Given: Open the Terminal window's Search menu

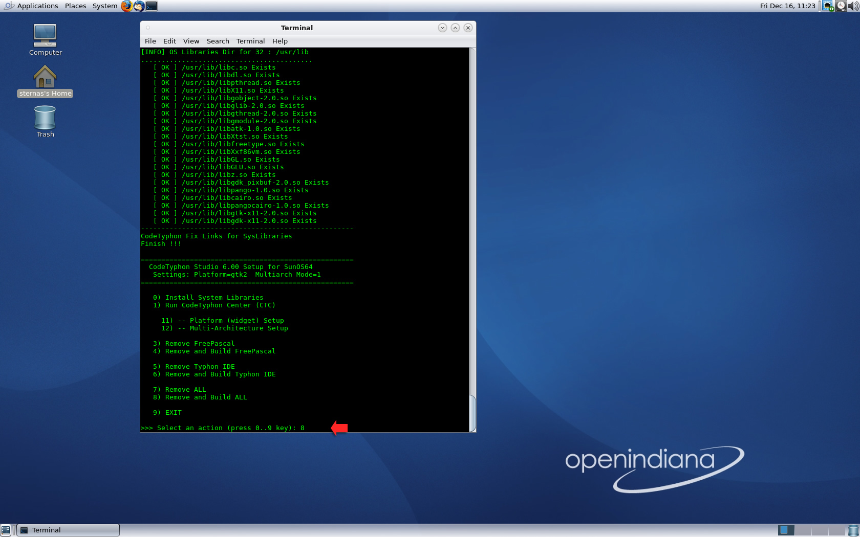Looking at the screenshot, I should pyautogui.click(x=218, y=41).
